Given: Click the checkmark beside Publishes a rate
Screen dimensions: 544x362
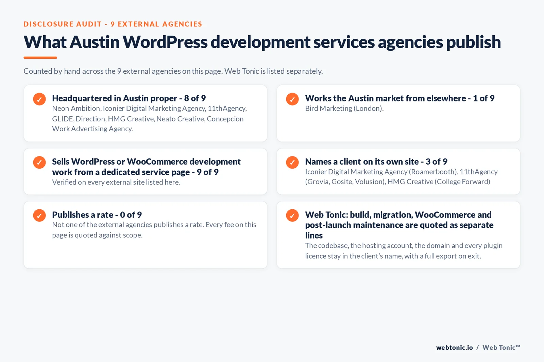Looking at the screenshot, I should pos(39,215).
